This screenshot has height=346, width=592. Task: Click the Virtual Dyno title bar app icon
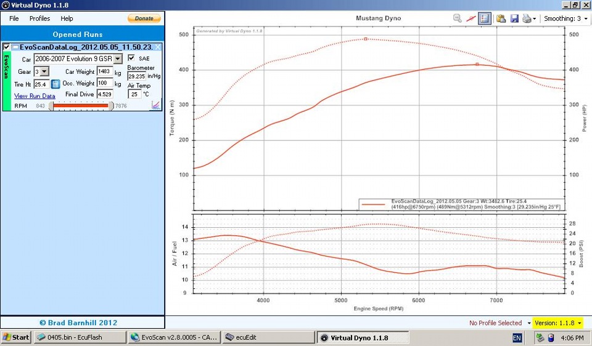click(6, 6)
